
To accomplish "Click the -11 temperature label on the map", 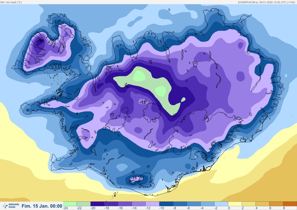I will click(134, 178).
